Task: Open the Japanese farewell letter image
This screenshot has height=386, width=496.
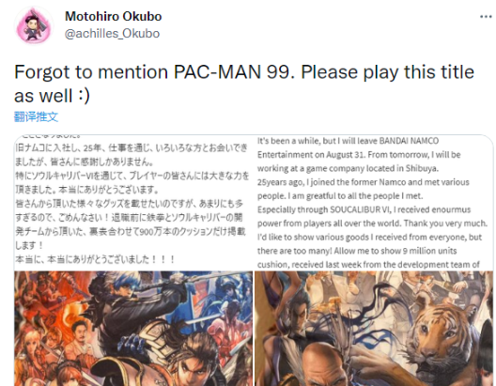Action: pyautogui.click(x=133, y=202)
